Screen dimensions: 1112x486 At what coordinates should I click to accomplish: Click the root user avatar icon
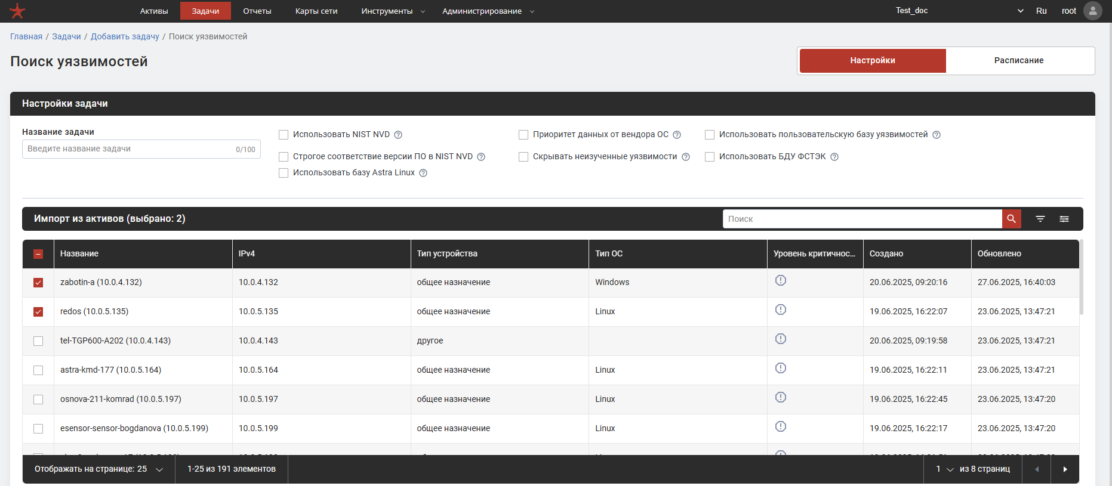pos(1092,11)
